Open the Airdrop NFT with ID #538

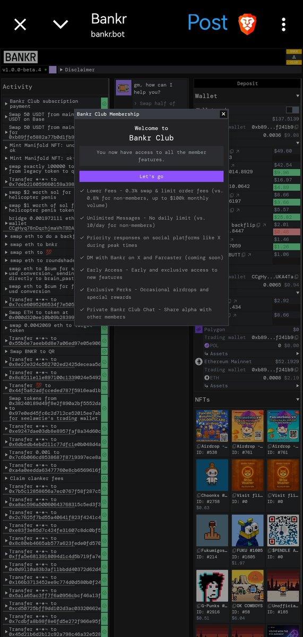212,426
